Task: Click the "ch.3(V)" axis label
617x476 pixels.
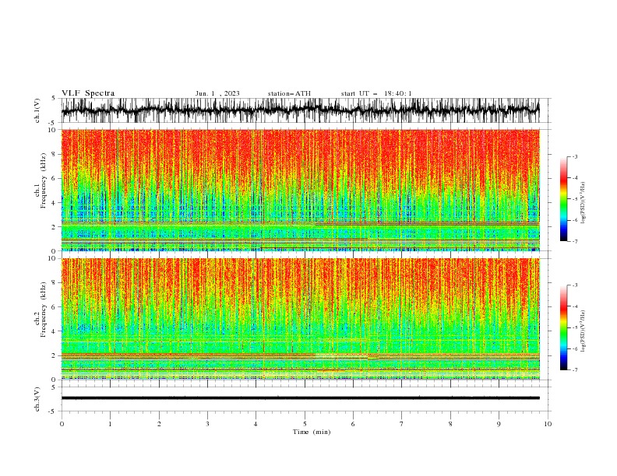Action: tap(37, 399)
